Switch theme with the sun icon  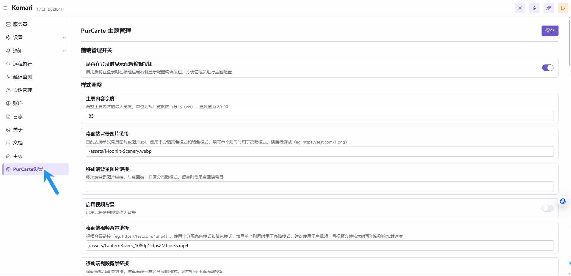pyautogui.click(x=520, y=8)
